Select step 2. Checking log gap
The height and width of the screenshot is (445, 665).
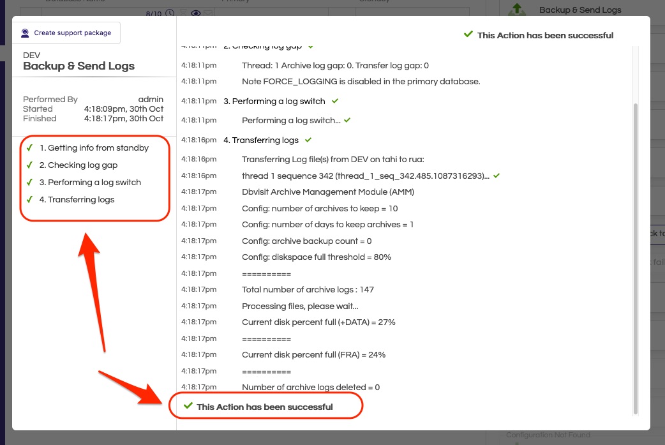78,165
